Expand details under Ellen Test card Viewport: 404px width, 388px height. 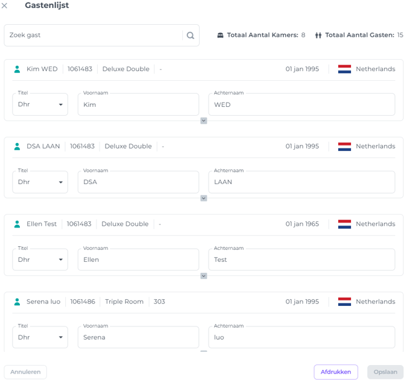tap(204, 276)
